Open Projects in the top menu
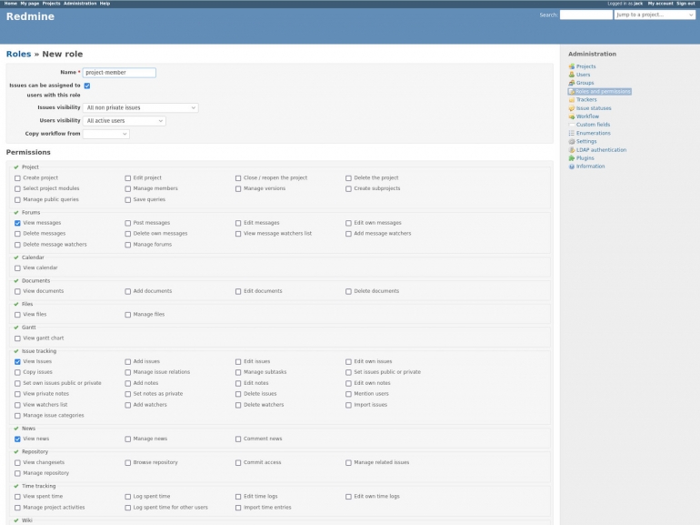The height and width of the screenshot is (525, 700). tap(51, 3)
